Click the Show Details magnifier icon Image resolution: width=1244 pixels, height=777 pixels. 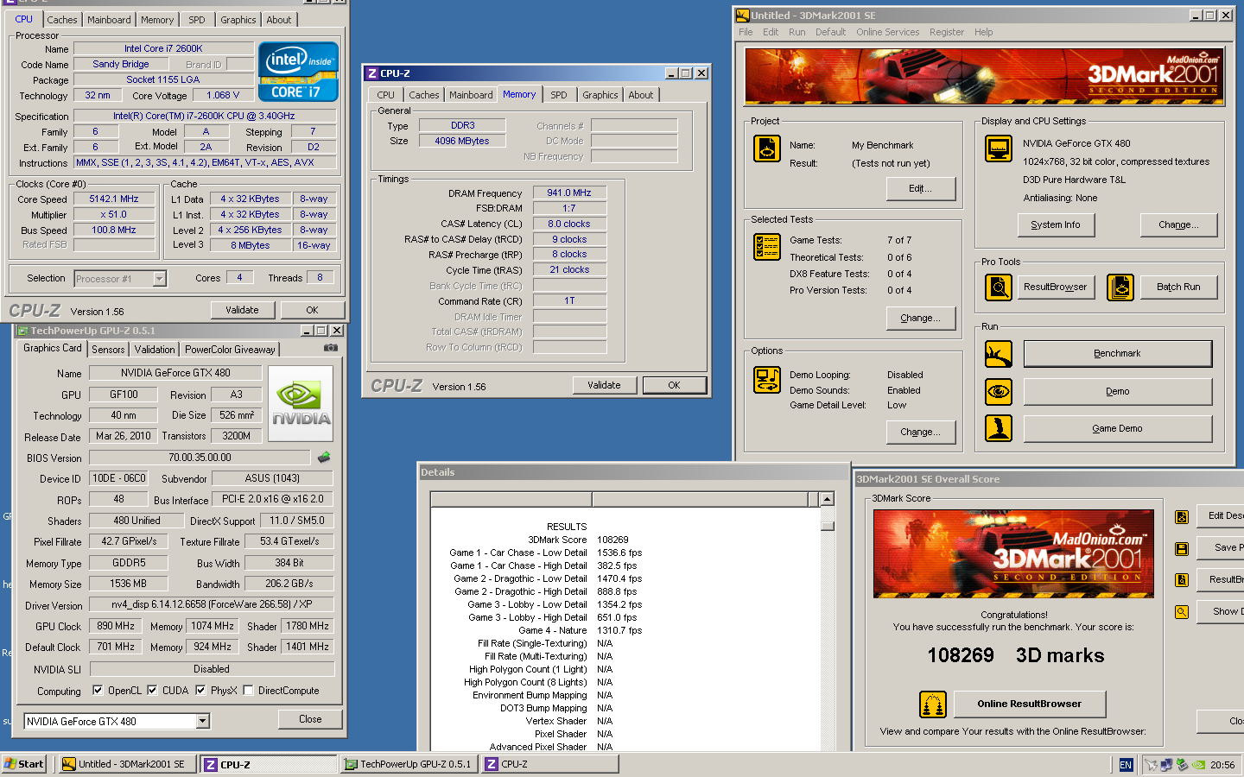point(1182,612)
